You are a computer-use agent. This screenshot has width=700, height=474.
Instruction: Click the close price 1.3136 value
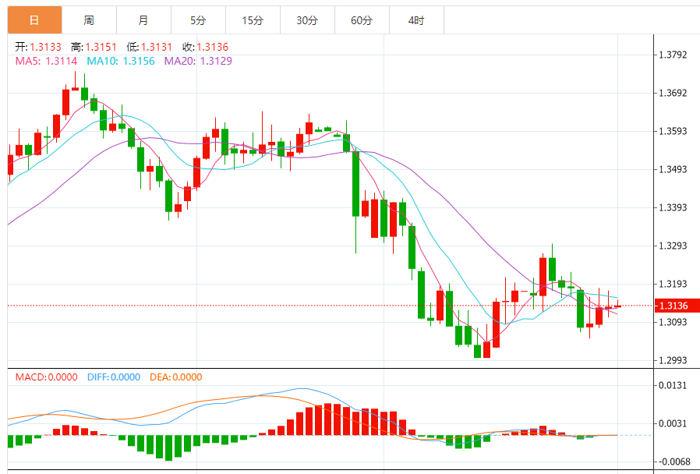213,47
